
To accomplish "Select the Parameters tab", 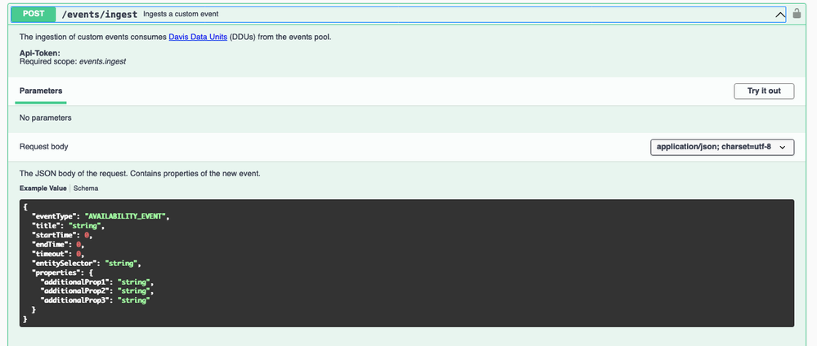I will [41, 91].
